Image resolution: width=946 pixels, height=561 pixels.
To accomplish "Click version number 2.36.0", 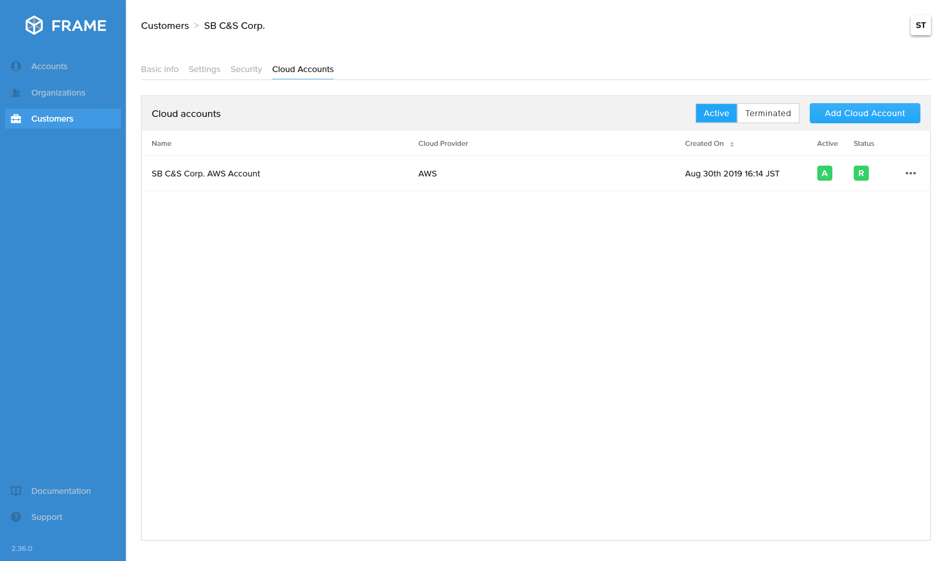I will (x=21, y=548).
